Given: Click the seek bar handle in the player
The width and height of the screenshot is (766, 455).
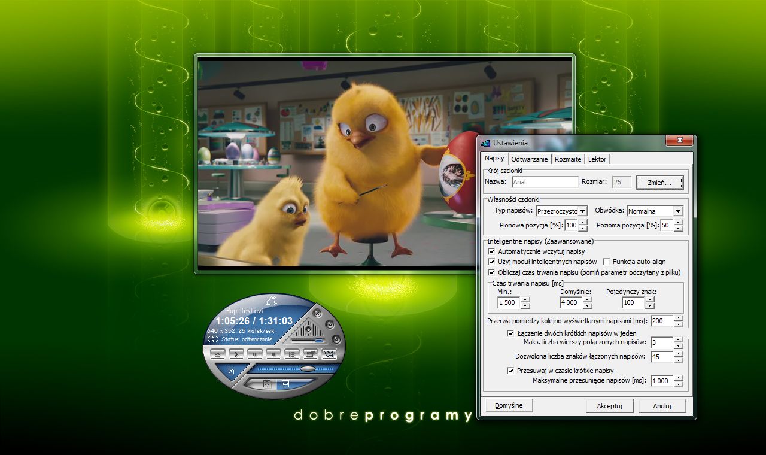Looking at the screenshot, I should point(308,369).
